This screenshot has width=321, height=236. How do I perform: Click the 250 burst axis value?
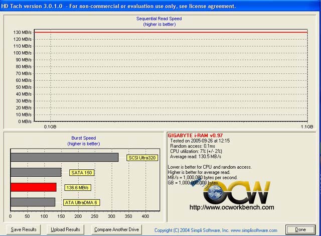(95, 216)
